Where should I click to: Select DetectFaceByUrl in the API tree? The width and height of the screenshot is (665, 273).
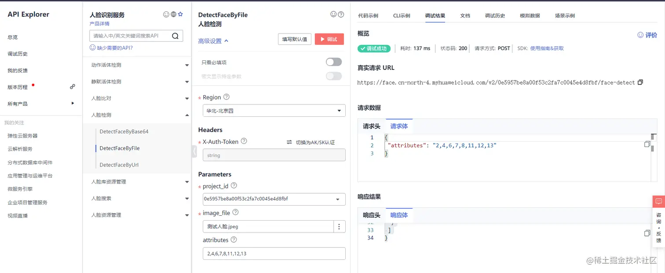pyautogui.click(x=119, y=165)
